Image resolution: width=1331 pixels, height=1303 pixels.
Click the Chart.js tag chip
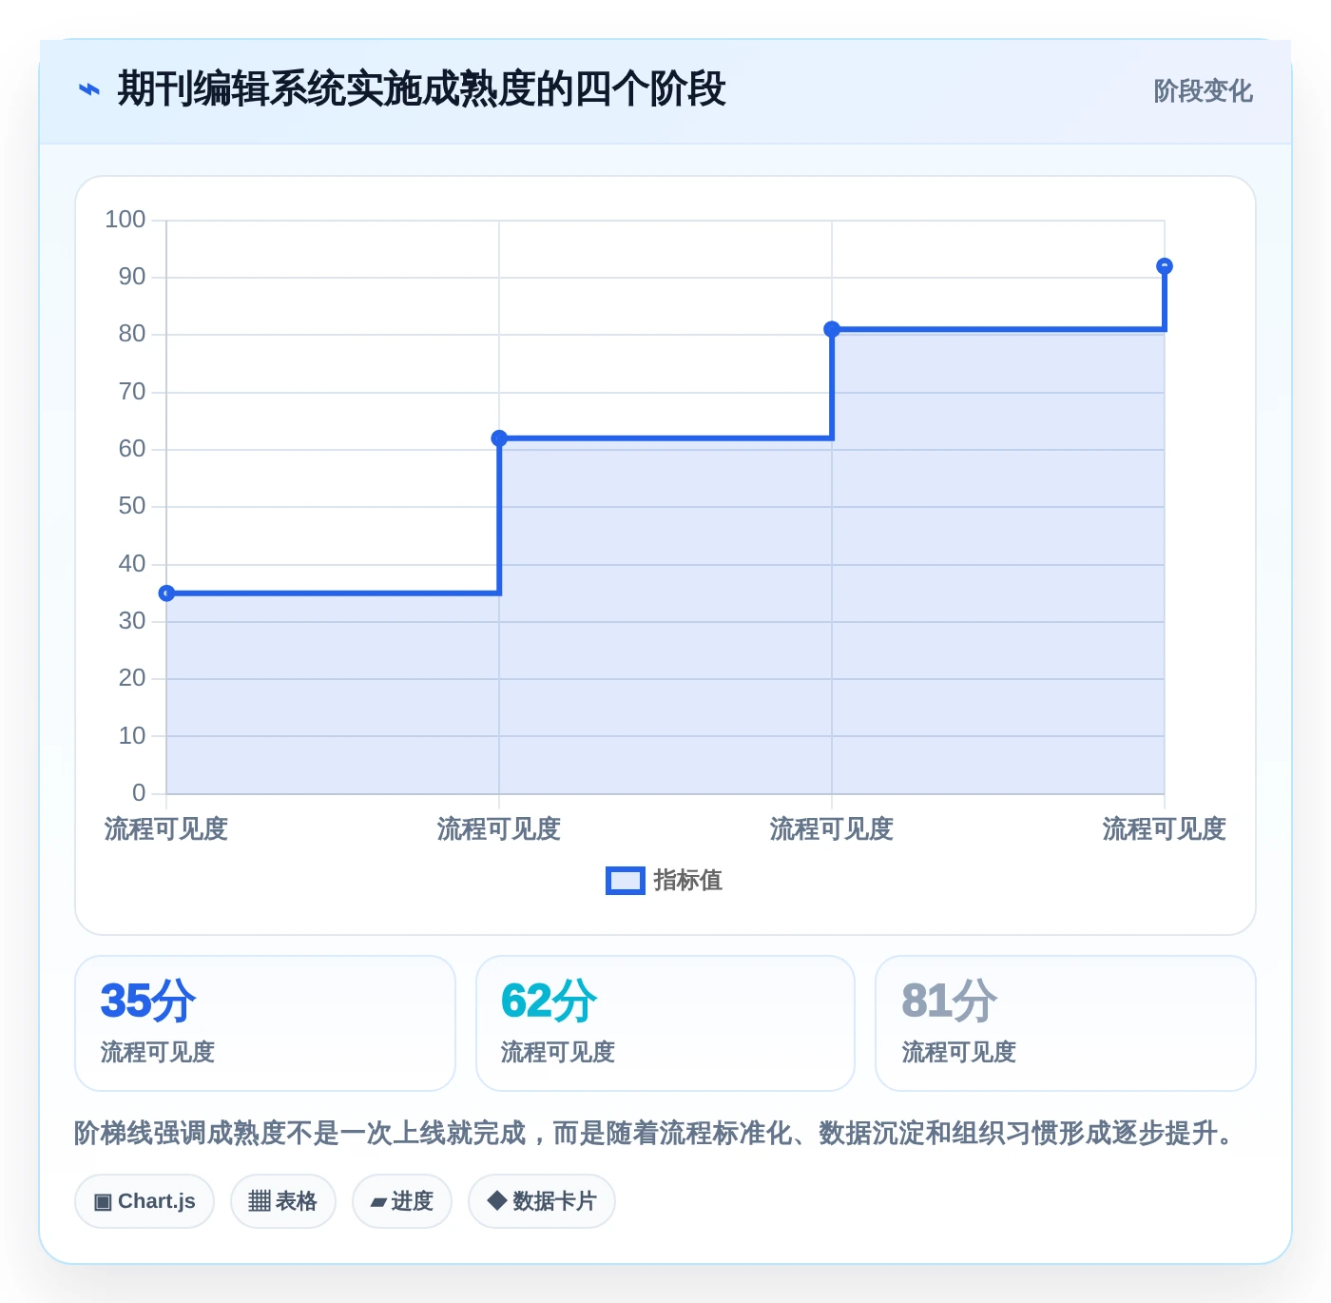[x=145, y=1201]
